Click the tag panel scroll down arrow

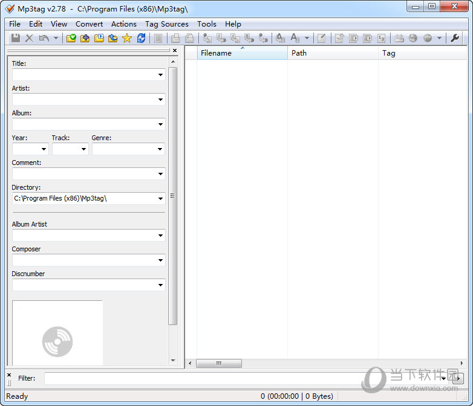coord(173,361)
